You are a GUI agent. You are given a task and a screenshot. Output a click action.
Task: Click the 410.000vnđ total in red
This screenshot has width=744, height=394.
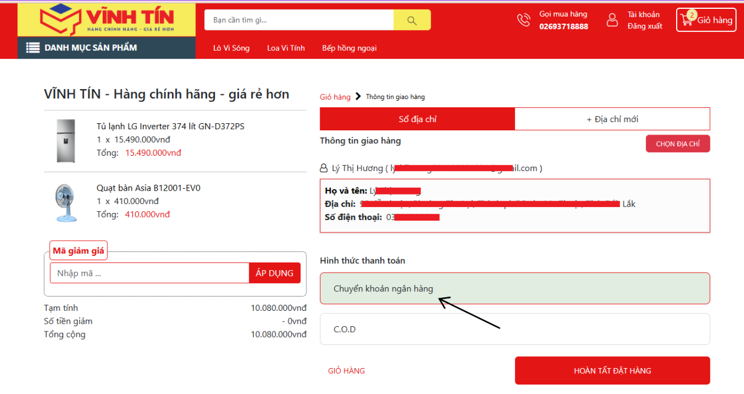coord(147,214)
